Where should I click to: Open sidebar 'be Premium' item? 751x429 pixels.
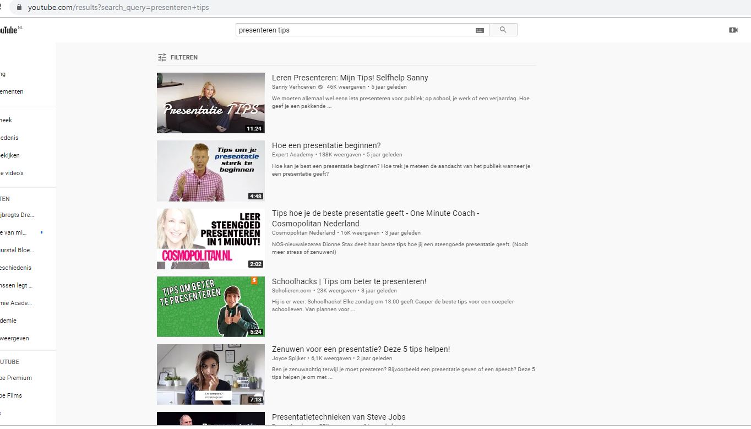(16, 378)
